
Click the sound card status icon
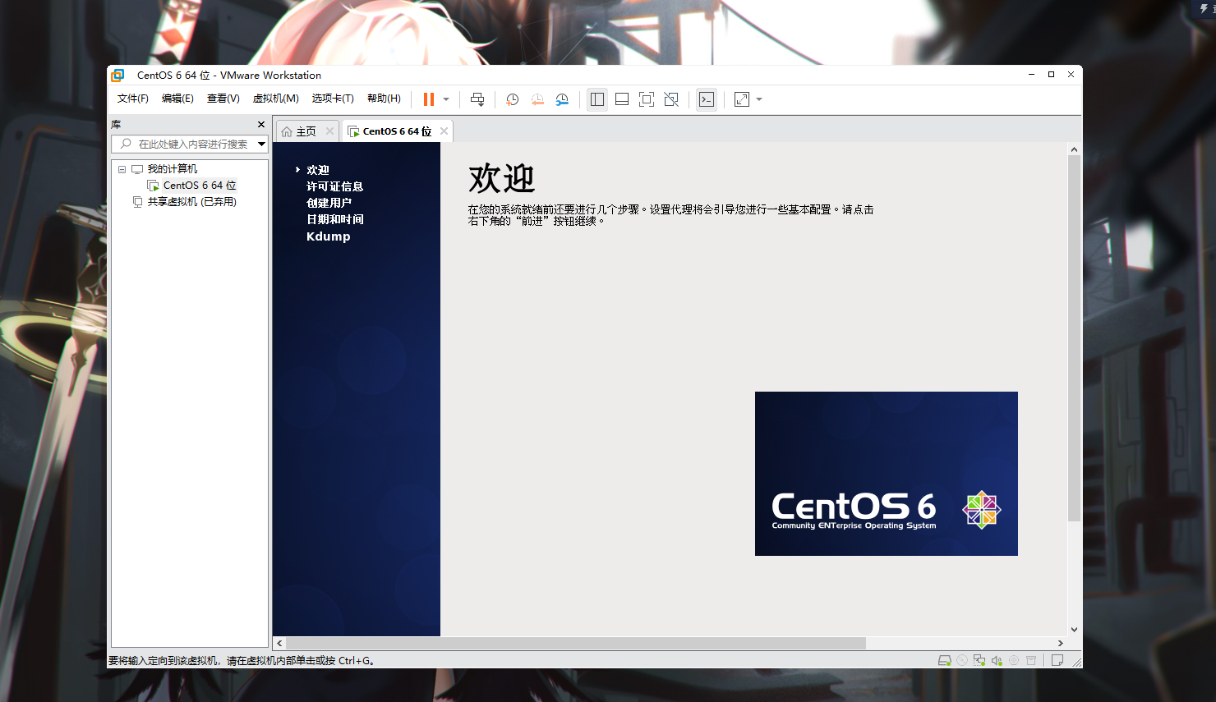[x=997, y=660]
